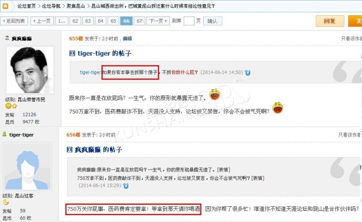Click the quote jump arrow icon after 14:50
Image resolution: width=362 pixels, height=222 pixels.
pos(247,73)
